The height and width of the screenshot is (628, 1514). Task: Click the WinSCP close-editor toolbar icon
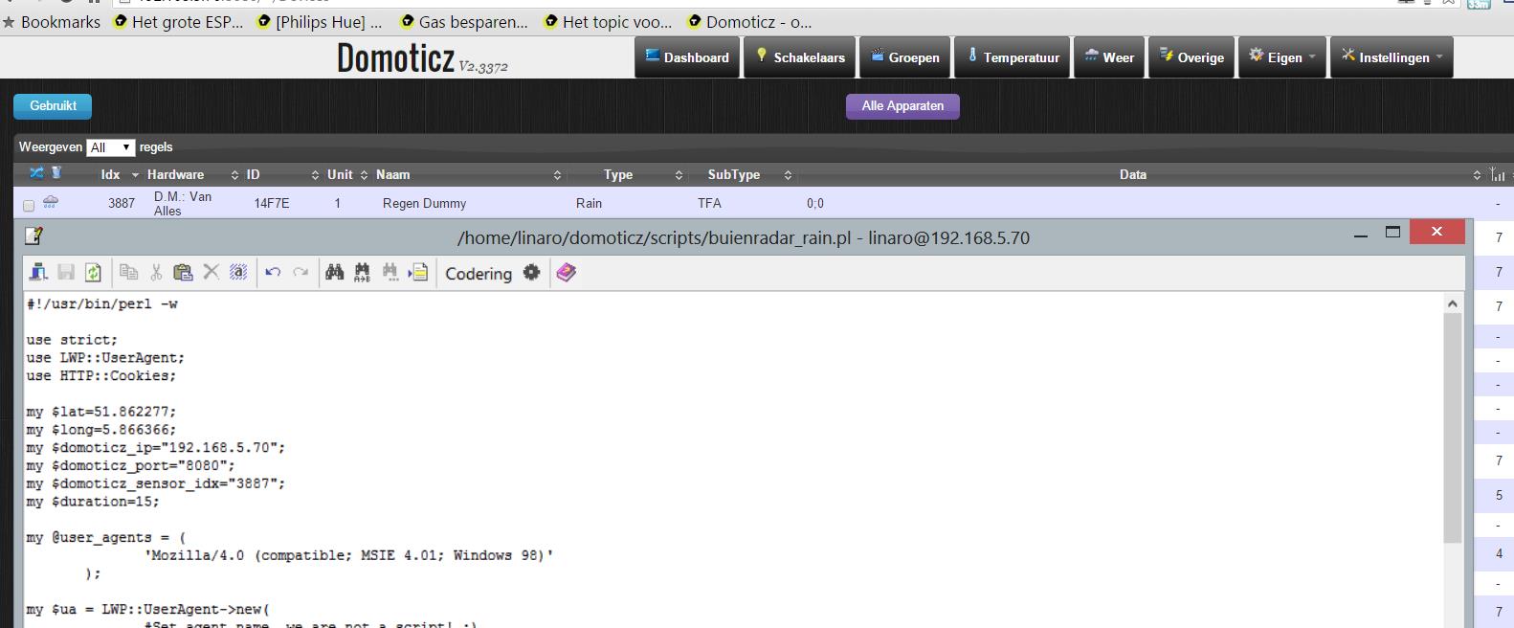tap(38, 273)
